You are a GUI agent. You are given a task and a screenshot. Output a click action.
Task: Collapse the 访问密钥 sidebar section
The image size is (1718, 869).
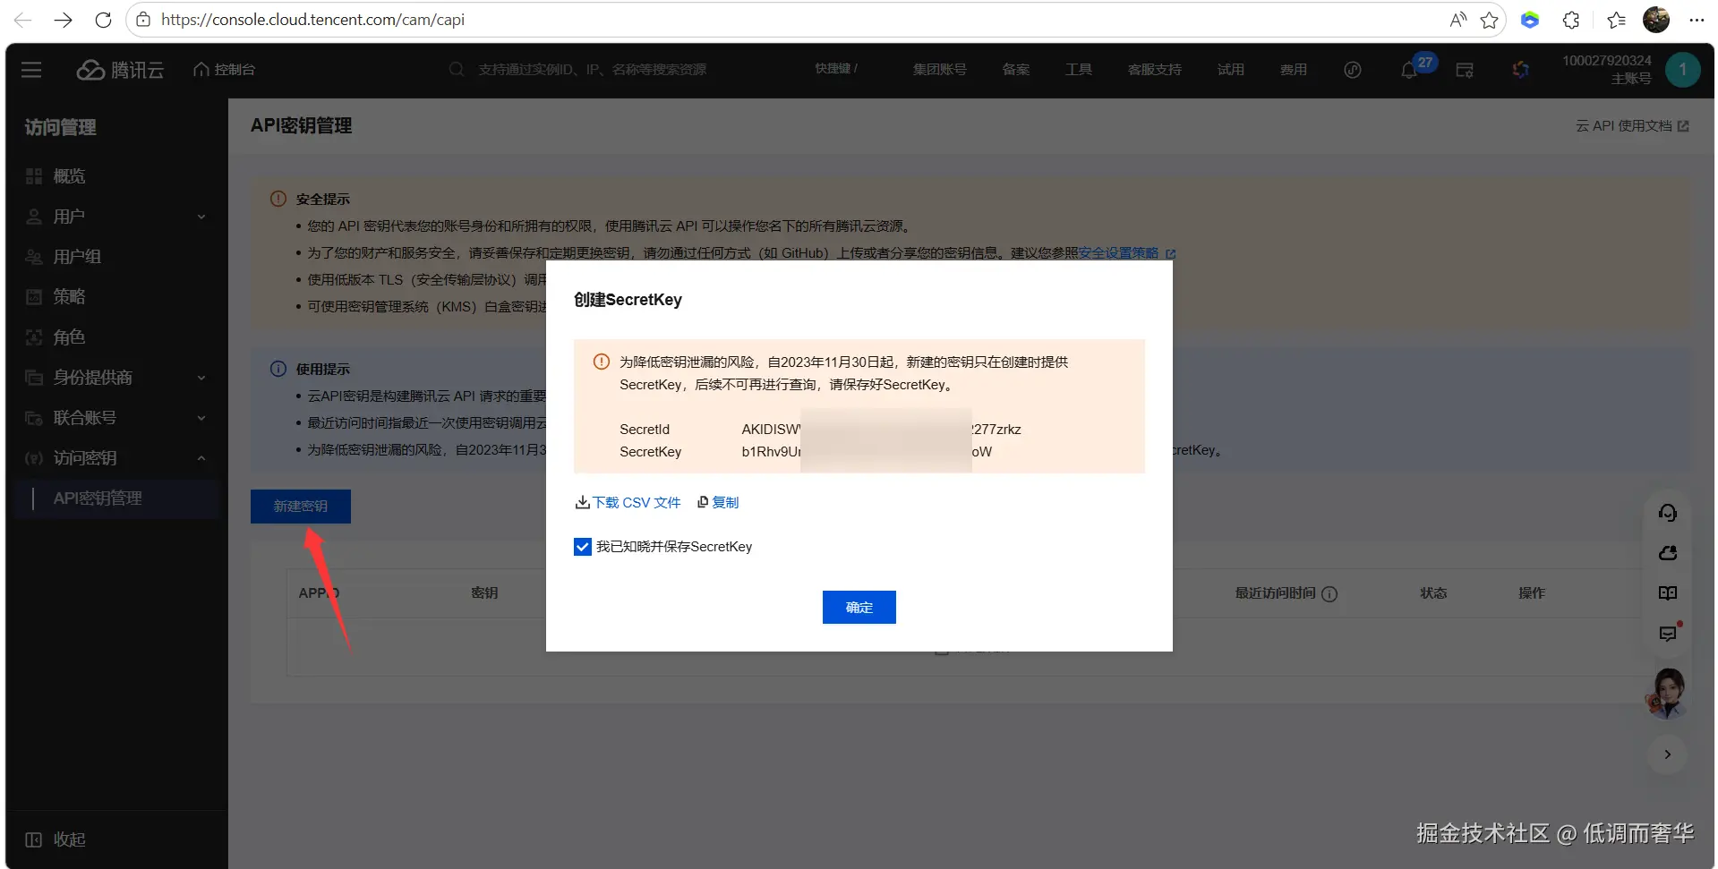(x=116, y=458)
